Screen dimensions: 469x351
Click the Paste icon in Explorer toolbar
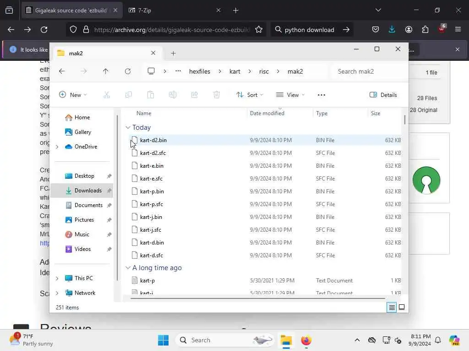click(x=151, y=95)
